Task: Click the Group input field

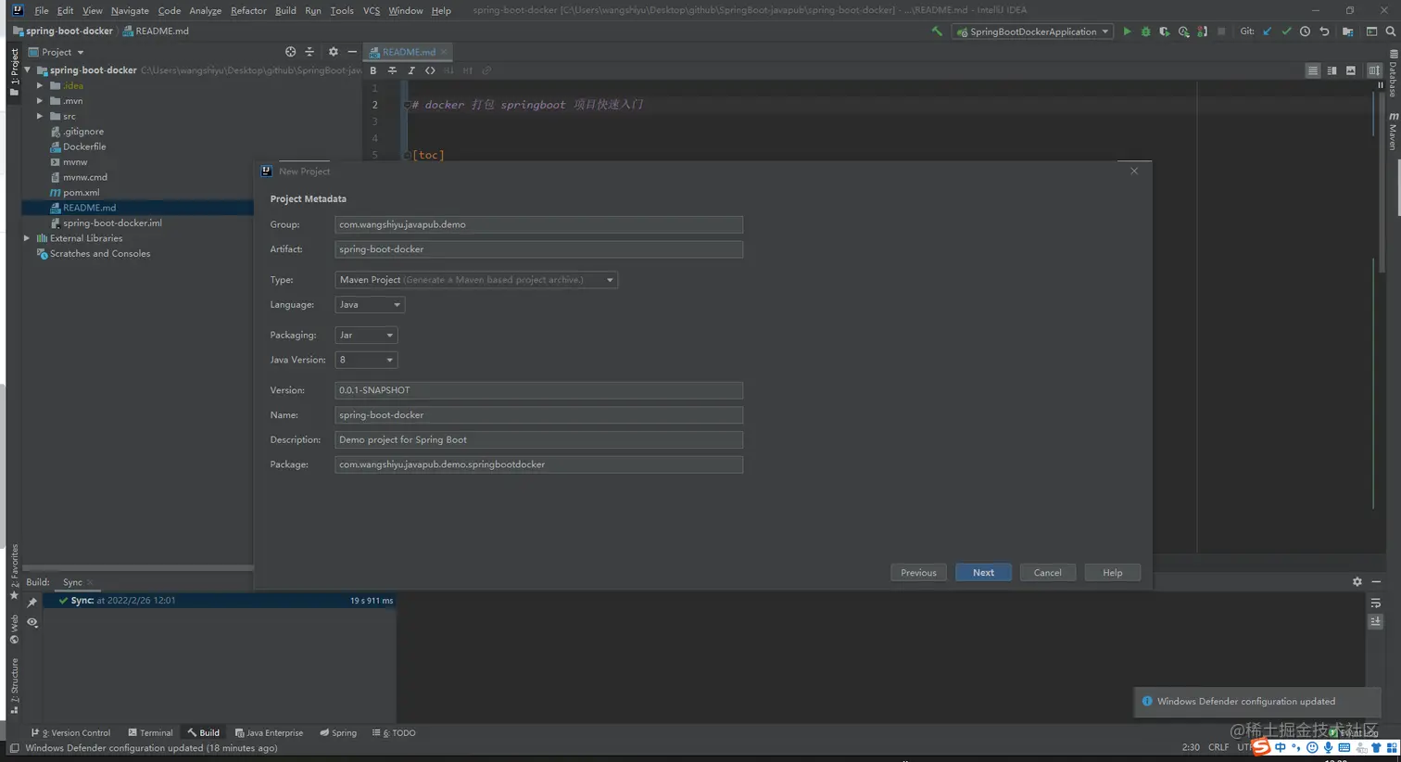Action: pos(538,224)
